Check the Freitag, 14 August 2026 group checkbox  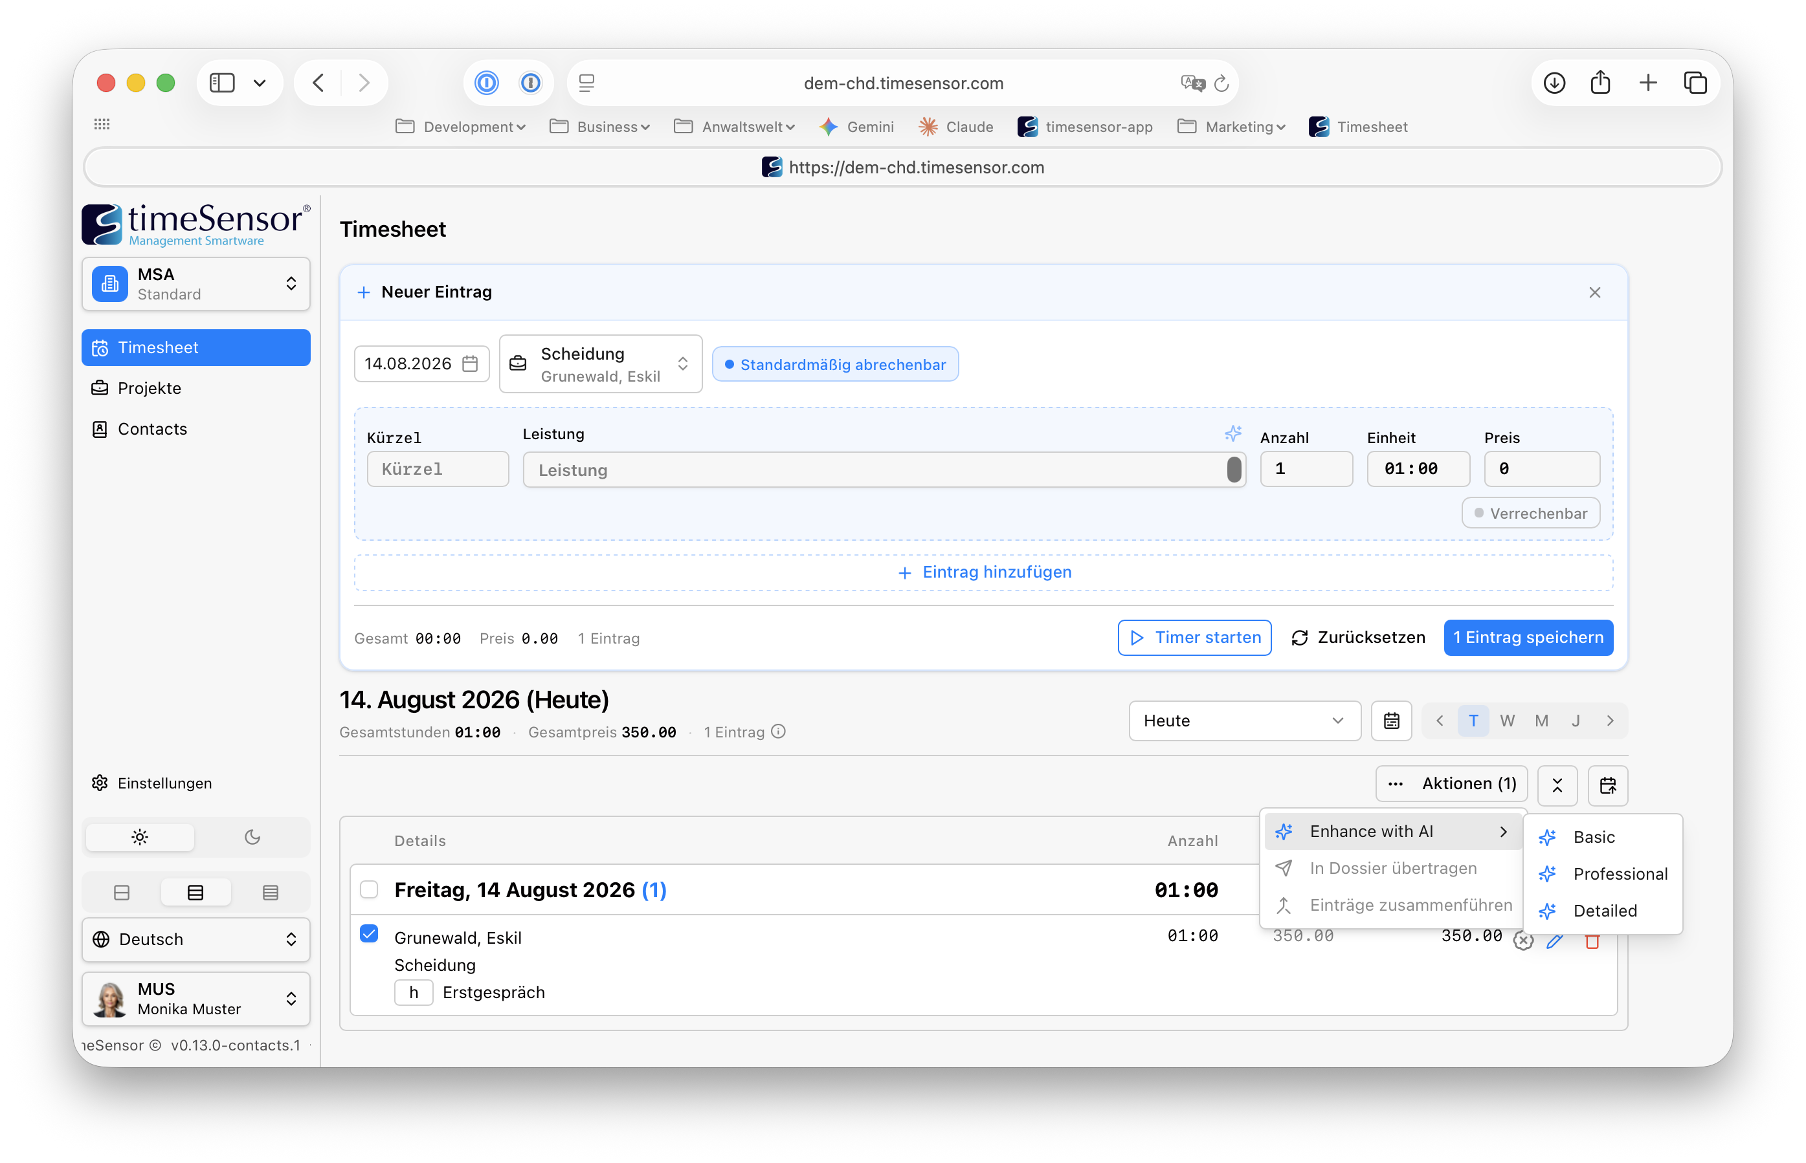[369, 891]
